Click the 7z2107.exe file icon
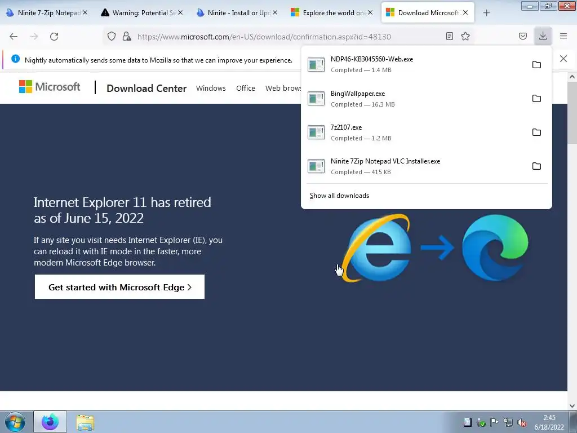 click(316, 132)
